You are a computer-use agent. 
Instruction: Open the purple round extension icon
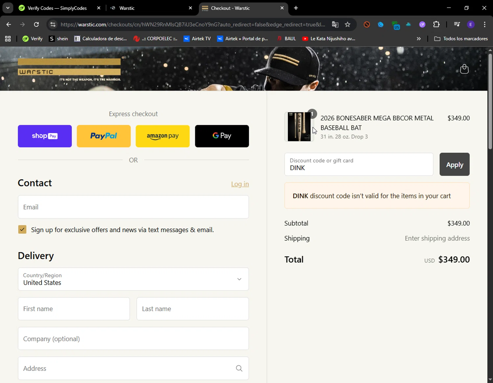tap(422, 24)
